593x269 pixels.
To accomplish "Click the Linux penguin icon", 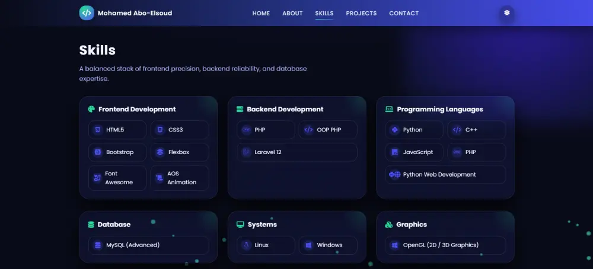I will point(247,245).
